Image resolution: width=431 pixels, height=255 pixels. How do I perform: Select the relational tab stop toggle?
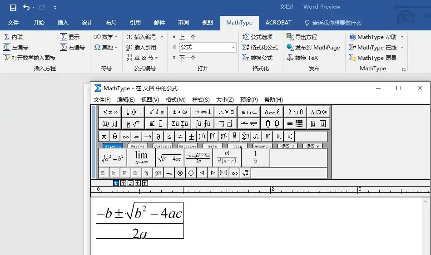(138, 183)
